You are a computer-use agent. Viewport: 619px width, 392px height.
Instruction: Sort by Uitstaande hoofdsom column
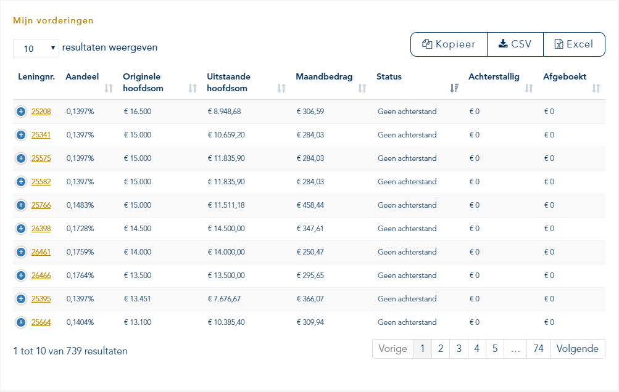point(281,88)
